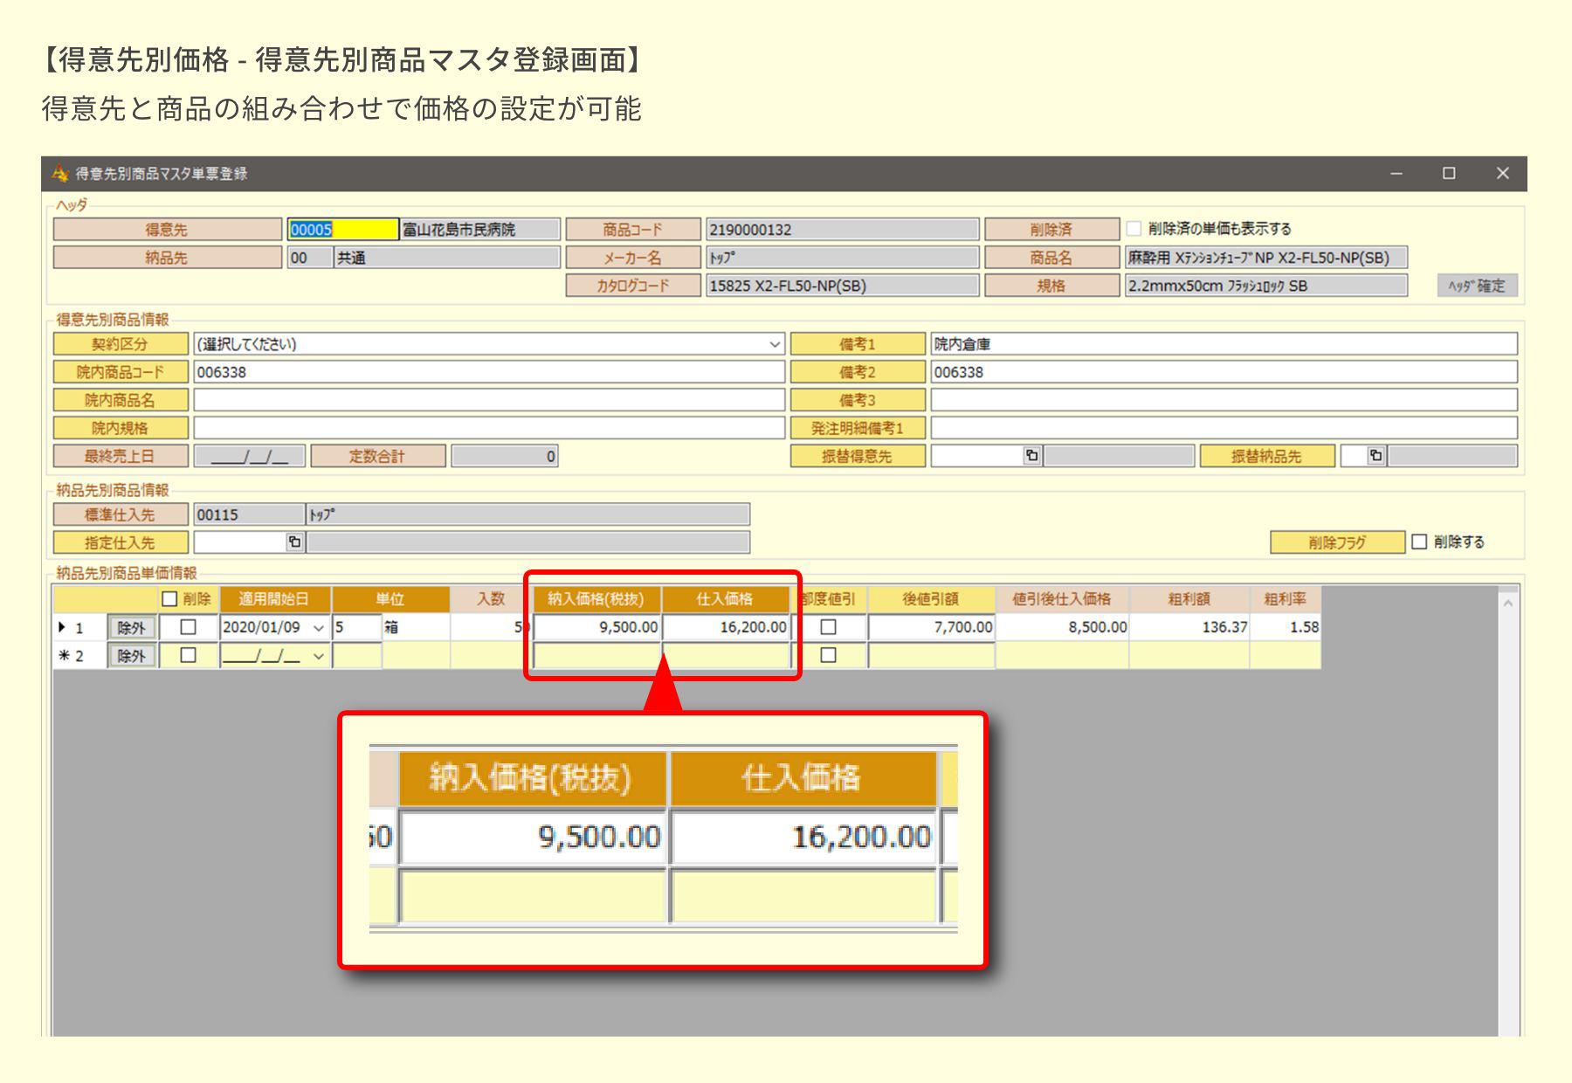This screenshot has height=1083, width=1572.
Task: Open lookup icon for 指定仕入先 field
Action: pyautogui.click(x=294, y=542)
